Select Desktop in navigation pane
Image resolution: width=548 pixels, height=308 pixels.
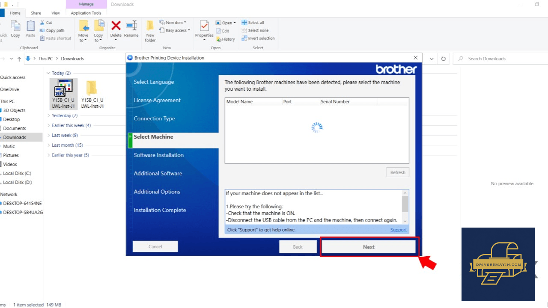point(11,119)
